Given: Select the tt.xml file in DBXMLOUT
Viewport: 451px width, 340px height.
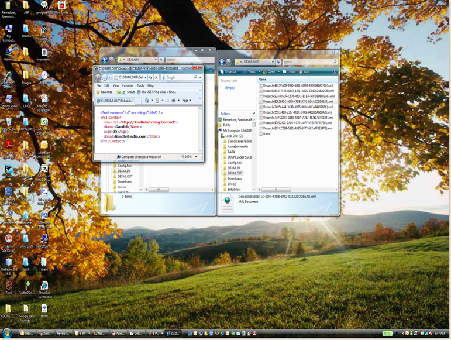Looking at the screenshot, I should click(x=265, y=133).
